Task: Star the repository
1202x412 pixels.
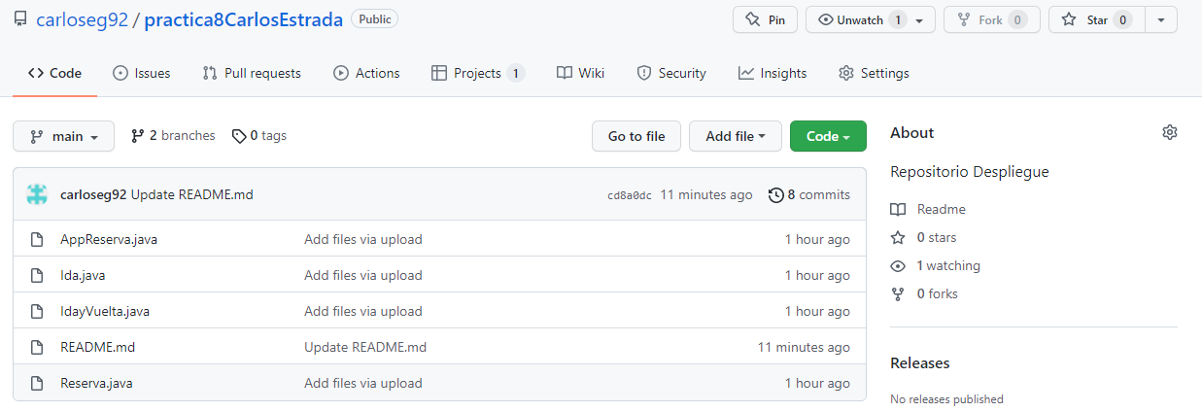Action: click(x=1096, y=19)
